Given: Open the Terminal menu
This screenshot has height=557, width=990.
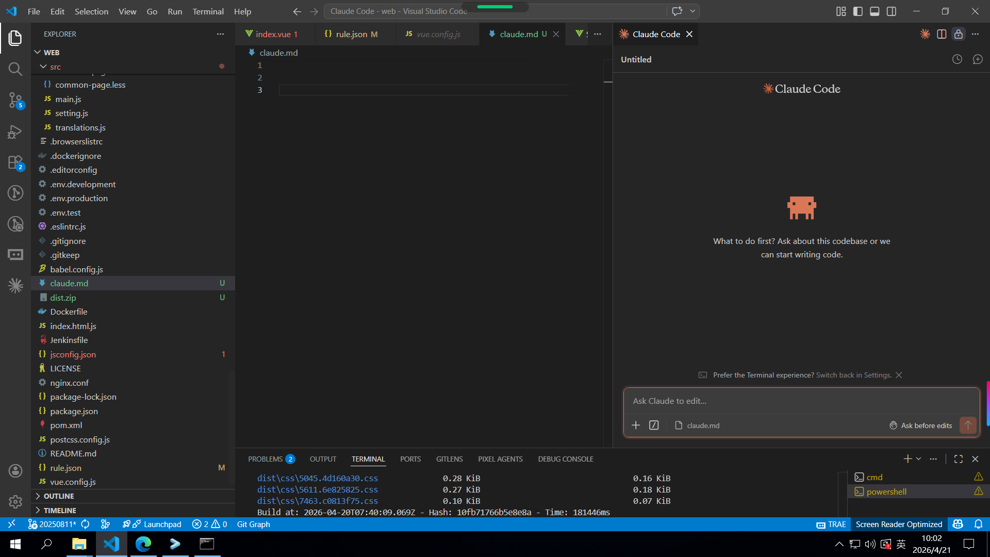Looking at the screenshot, I should [x=208, y=11].
